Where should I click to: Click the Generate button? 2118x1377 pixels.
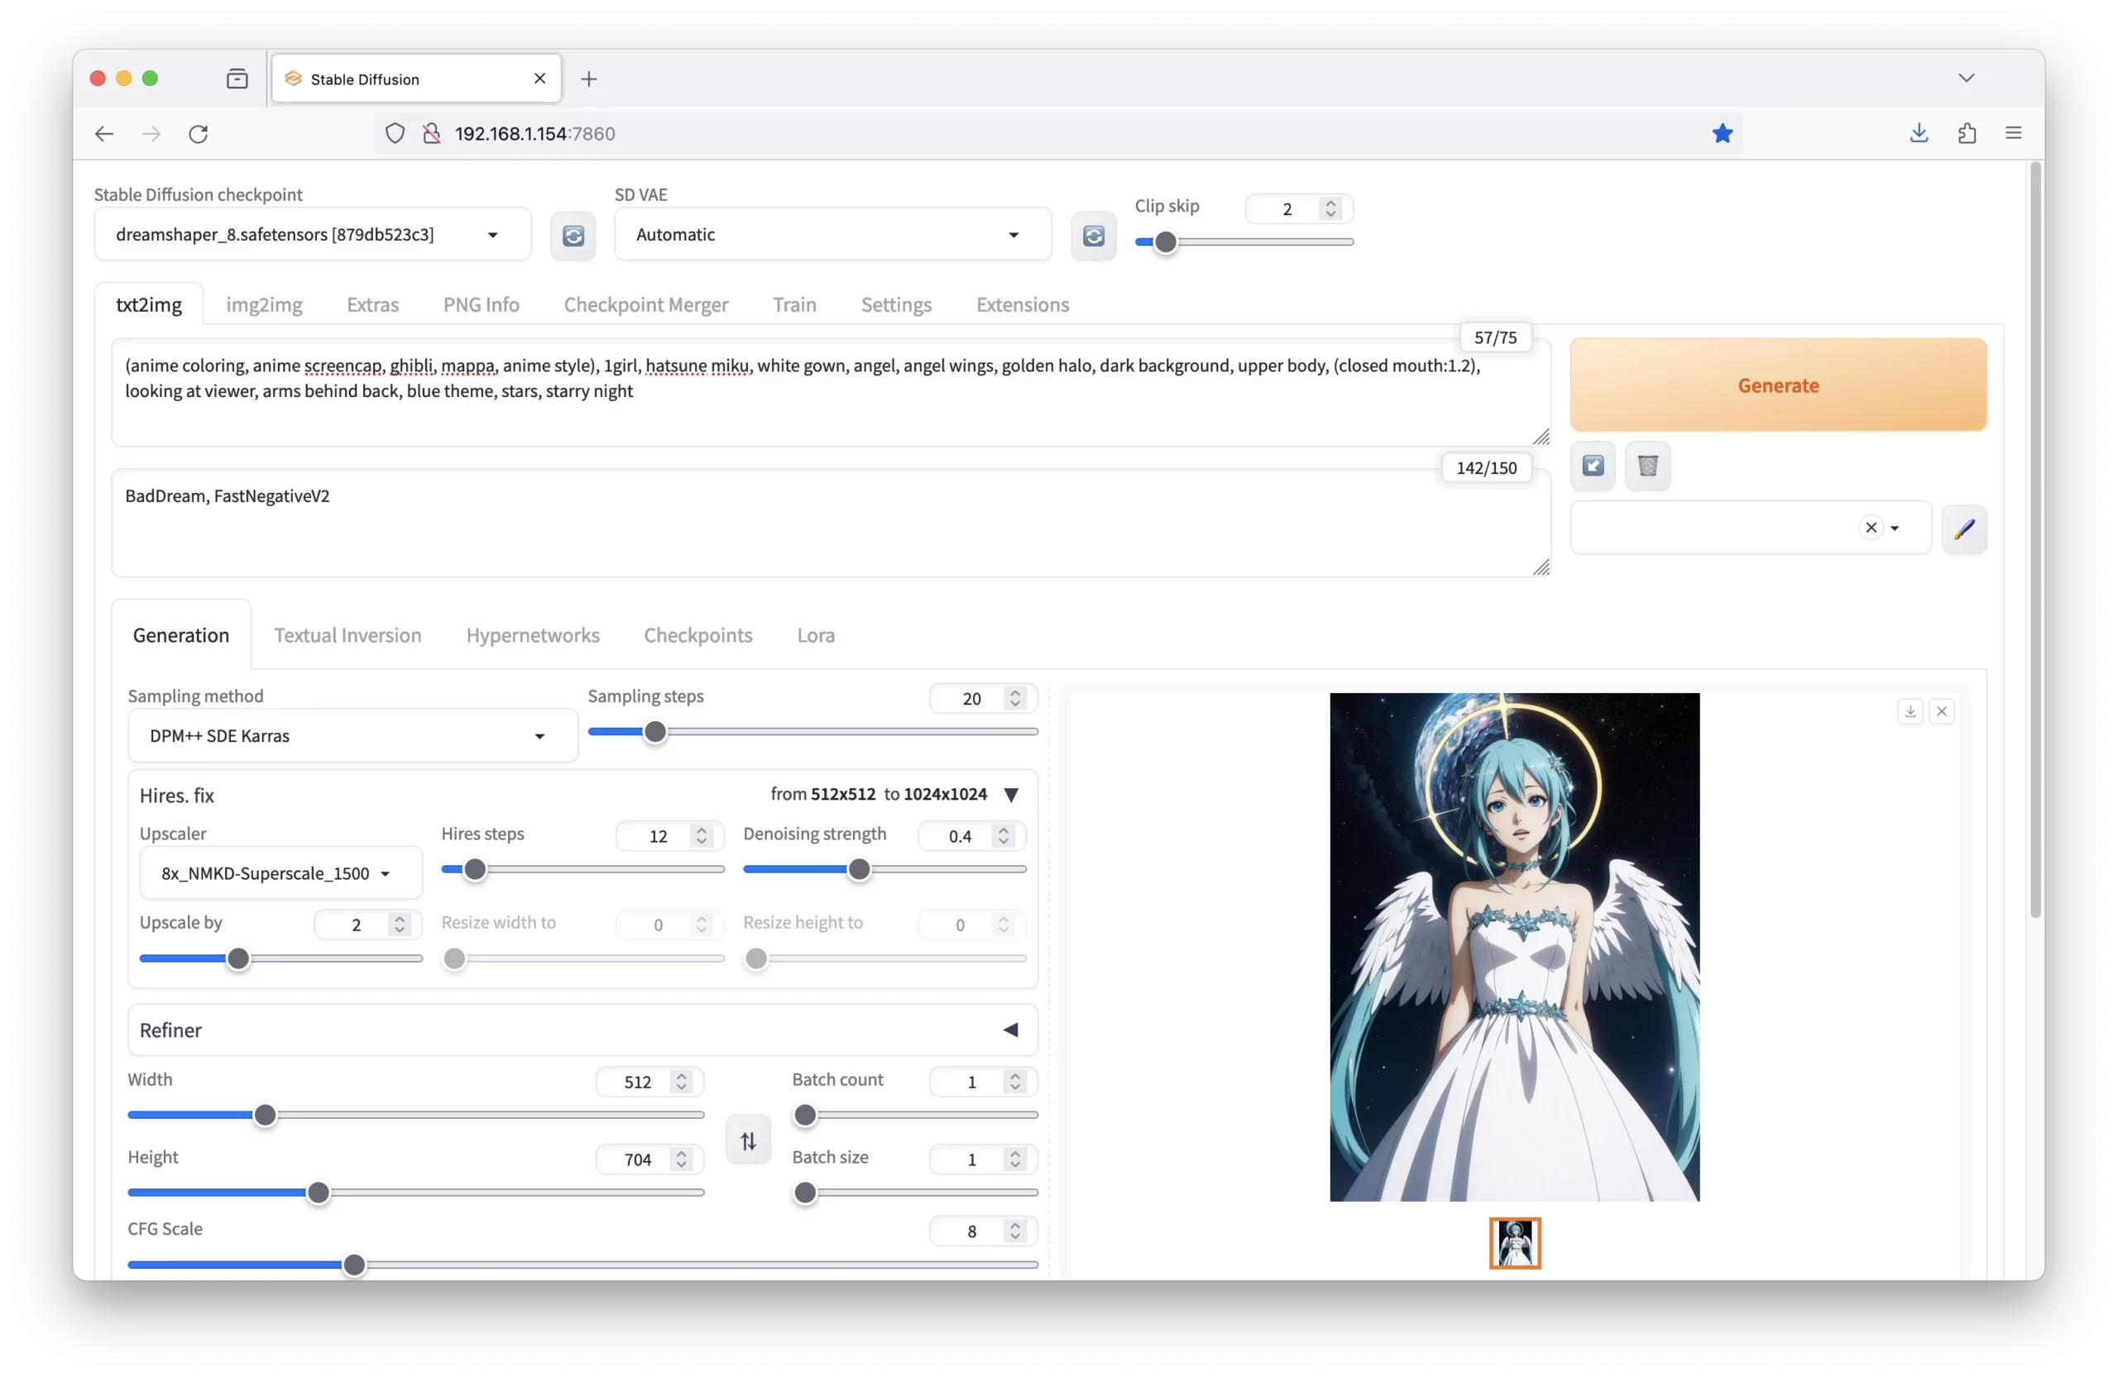(x=1777, y=385)
